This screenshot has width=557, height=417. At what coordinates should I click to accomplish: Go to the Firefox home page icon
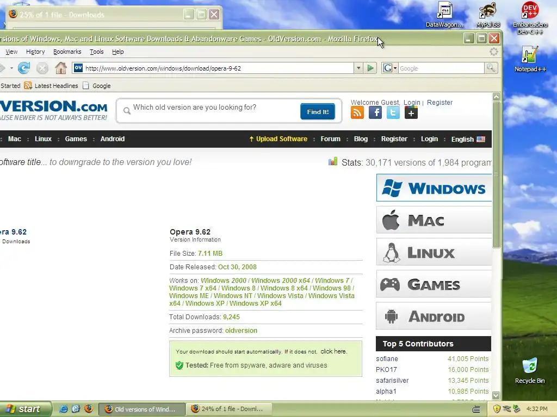coord(61,68)
